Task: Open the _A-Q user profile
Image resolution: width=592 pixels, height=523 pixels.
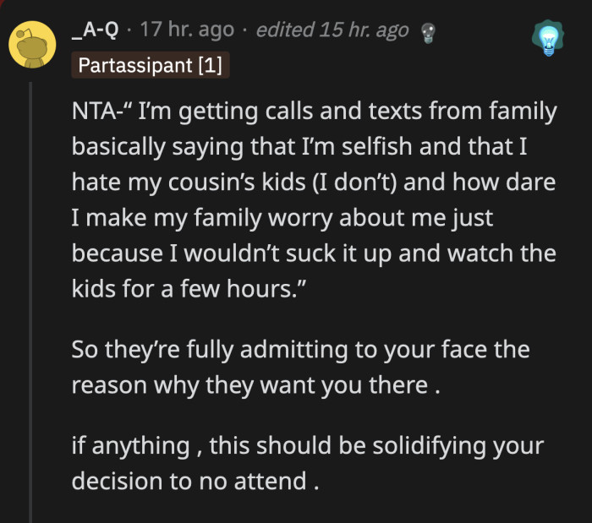Action: pyautogui.click(x=96, y=30)
